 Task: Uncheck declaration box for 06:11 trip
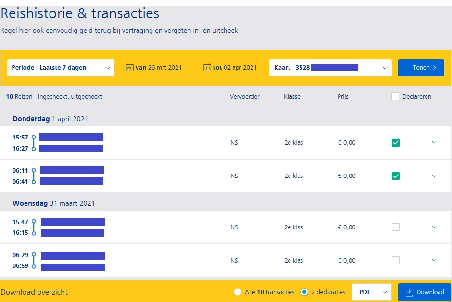tap(396, 176)
